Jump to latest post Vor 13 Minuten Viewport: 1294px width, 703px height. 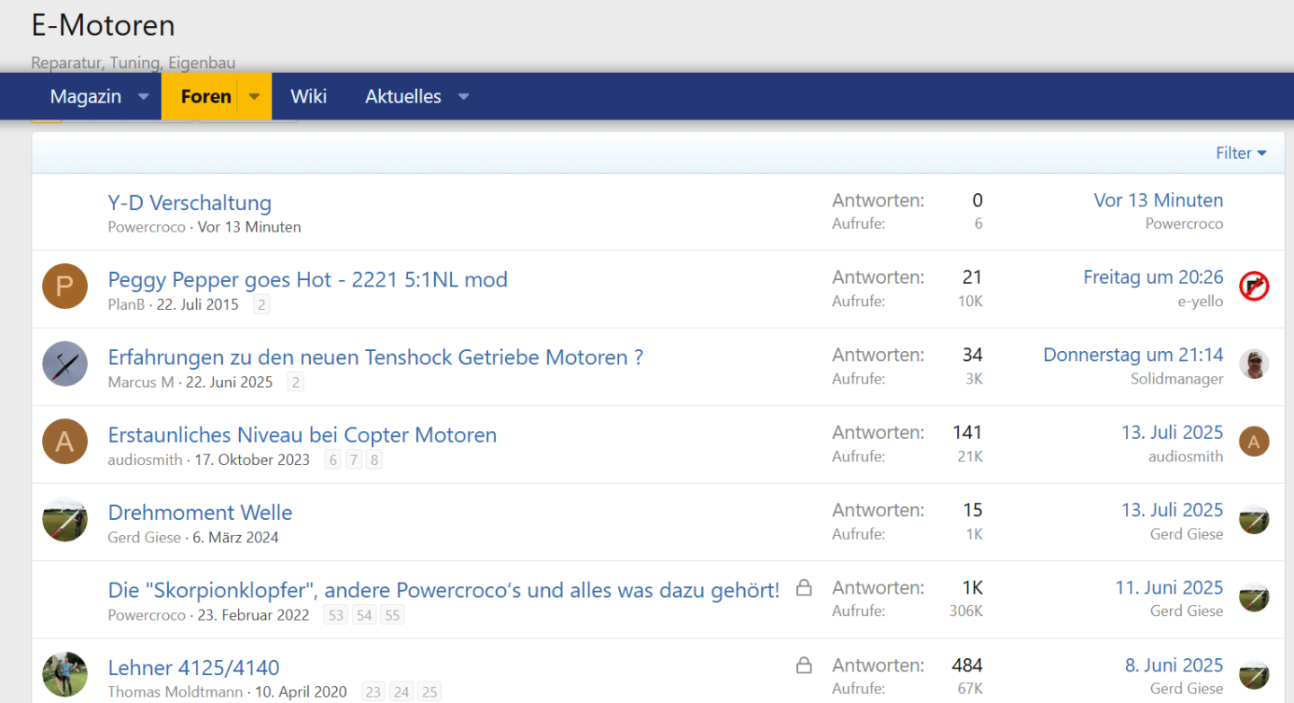(1158, 200)
